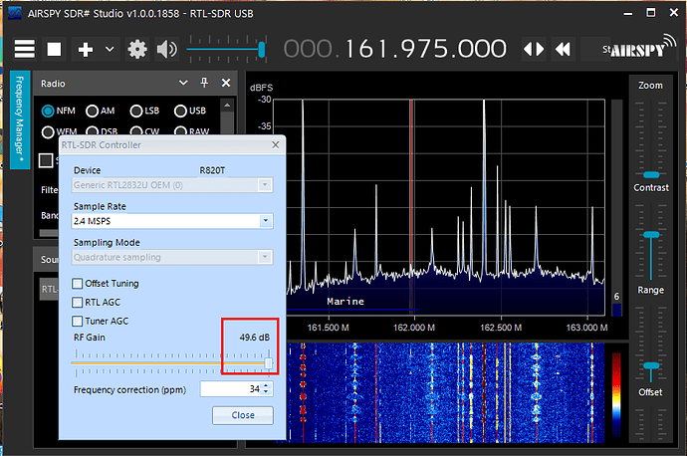Pin the Radio panel
Viewport: 687px width, 456px height.
coord(204,83)
